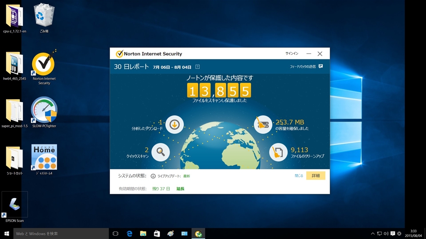Viewport: 426px width, 239px height.
Task: Click the Norton taskbar icon
Action: pos(198,234)
